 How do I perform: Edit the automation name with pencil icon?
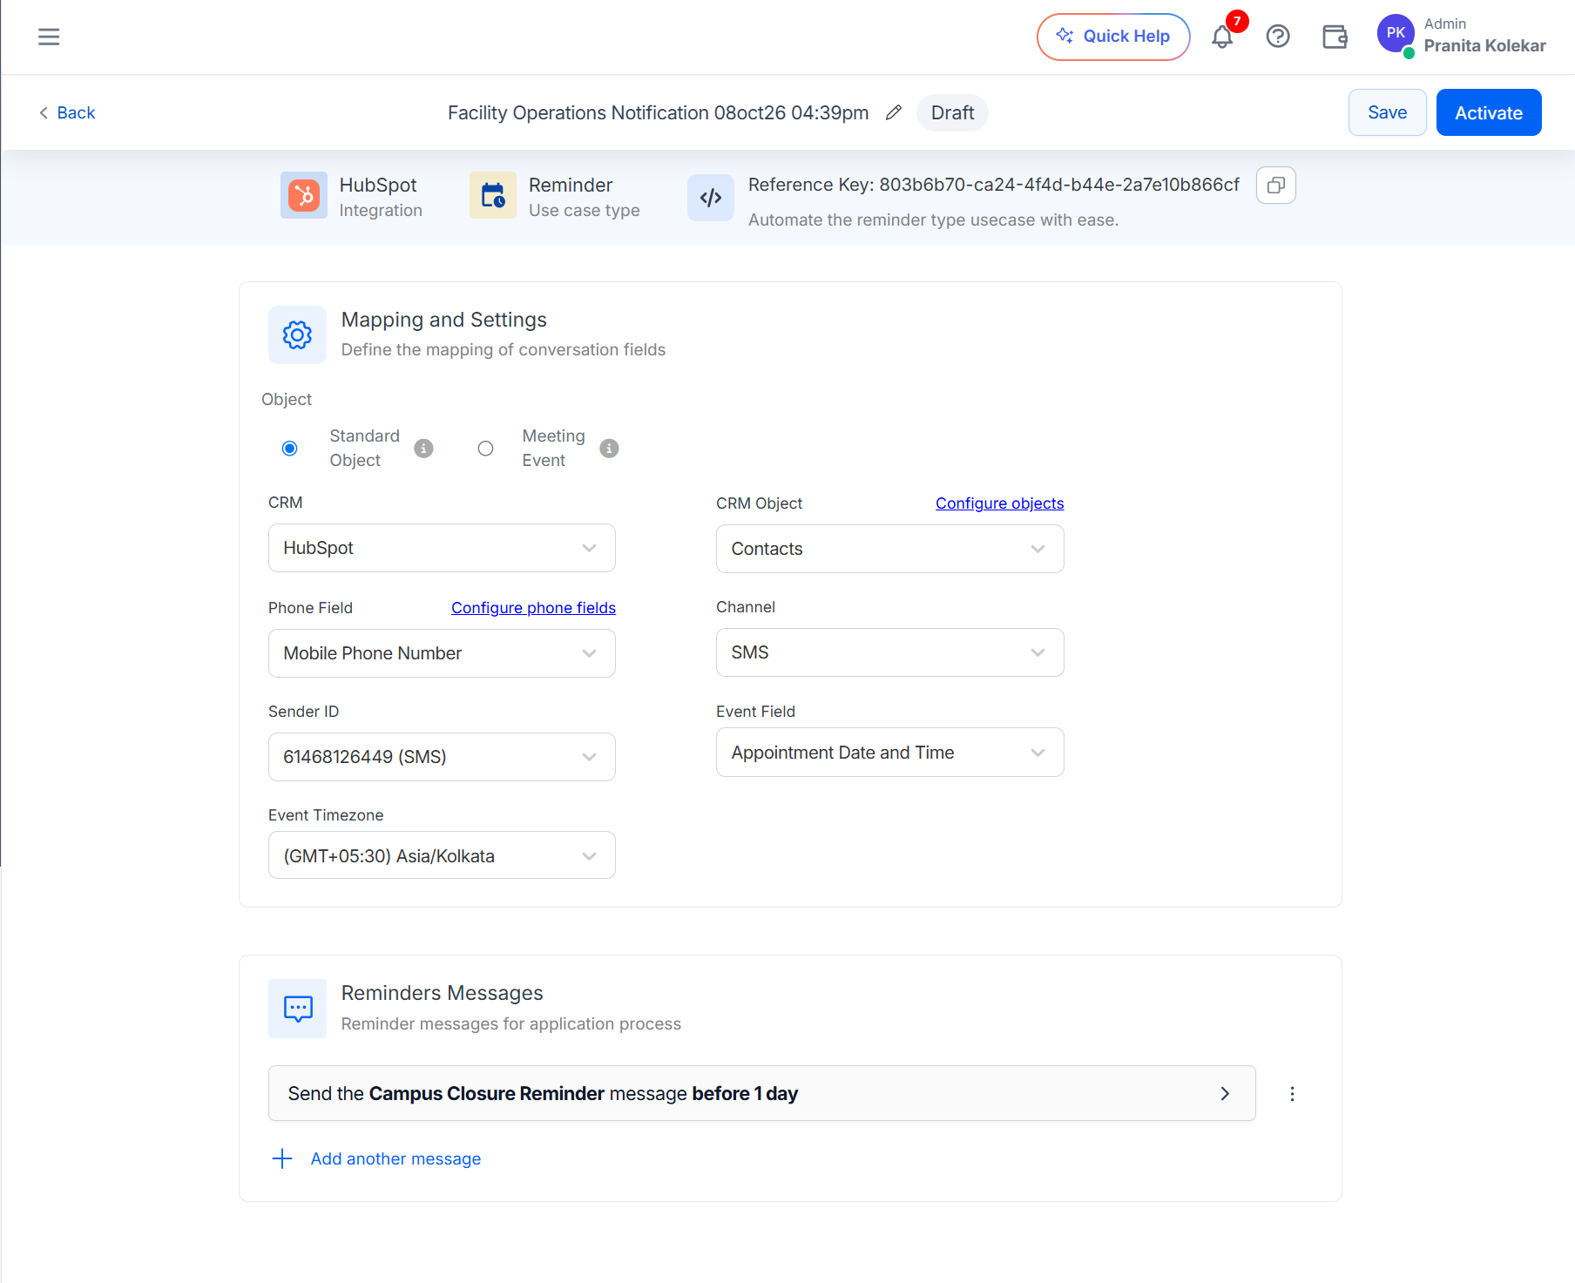tap(893, 112)
